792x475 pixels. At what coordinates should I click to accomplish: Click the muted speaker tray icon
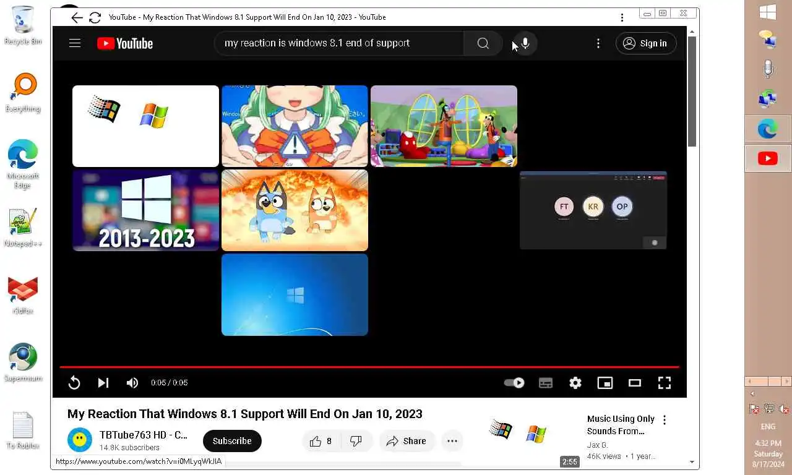[783, 409]
